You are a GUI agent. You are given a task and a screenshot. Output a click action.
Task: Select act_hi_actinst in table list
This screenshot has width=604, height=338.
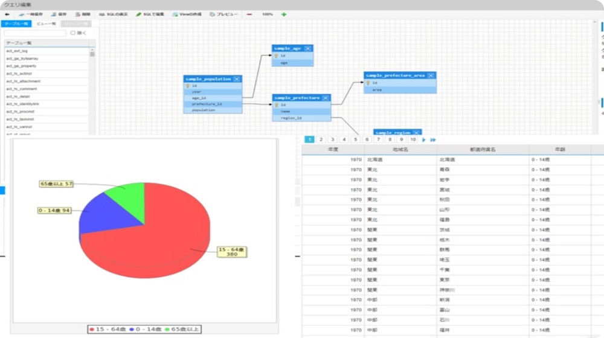click(47, 74)
